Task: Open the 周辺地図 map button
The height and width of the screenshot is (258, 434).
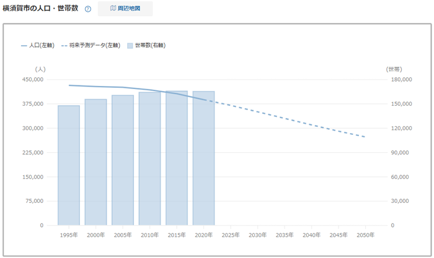Action: (x=125, y=9)
